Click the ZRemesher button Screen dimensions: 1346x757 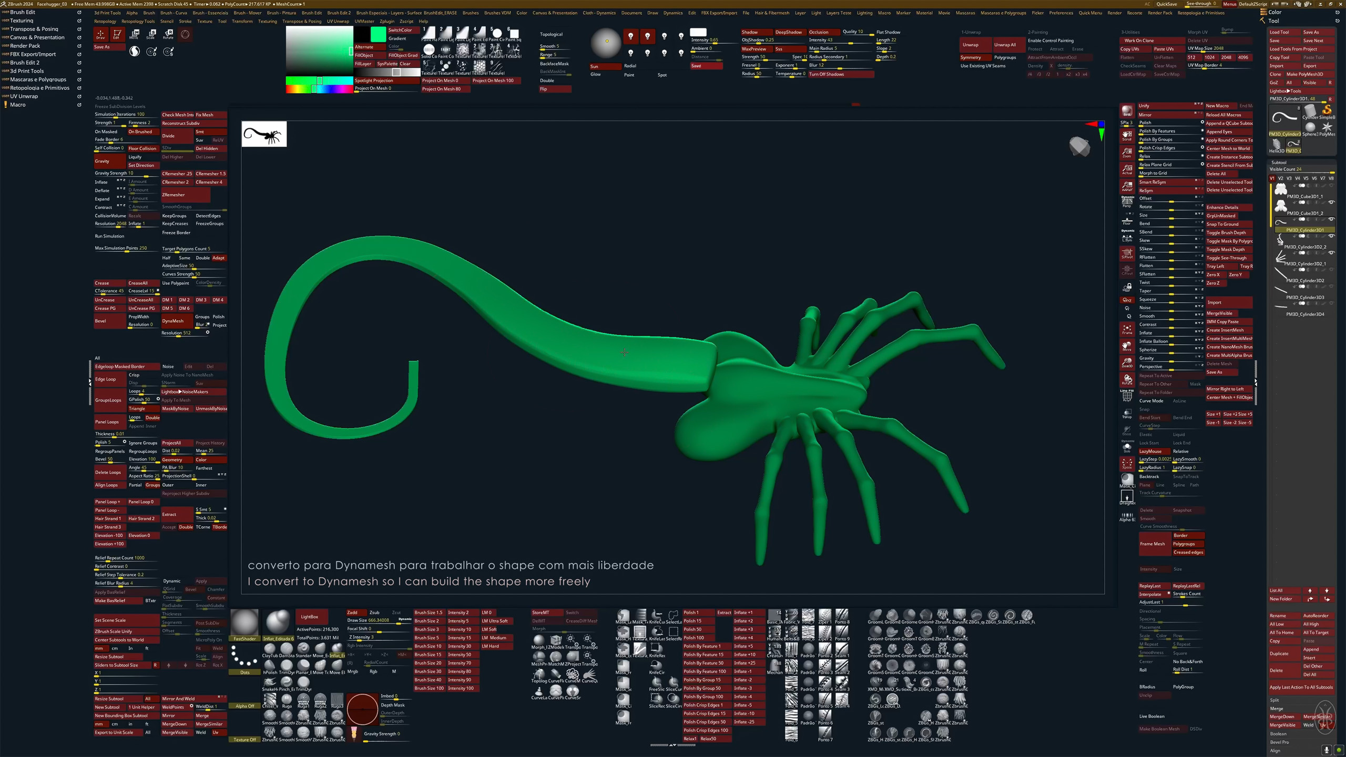click(186, 195)
